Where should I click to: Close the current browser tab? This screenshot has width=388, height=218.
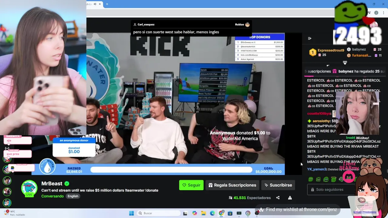point(99,4)
